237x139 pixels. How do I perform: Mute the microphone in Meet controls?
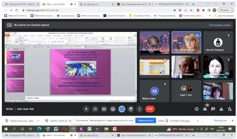coord(86,109)
